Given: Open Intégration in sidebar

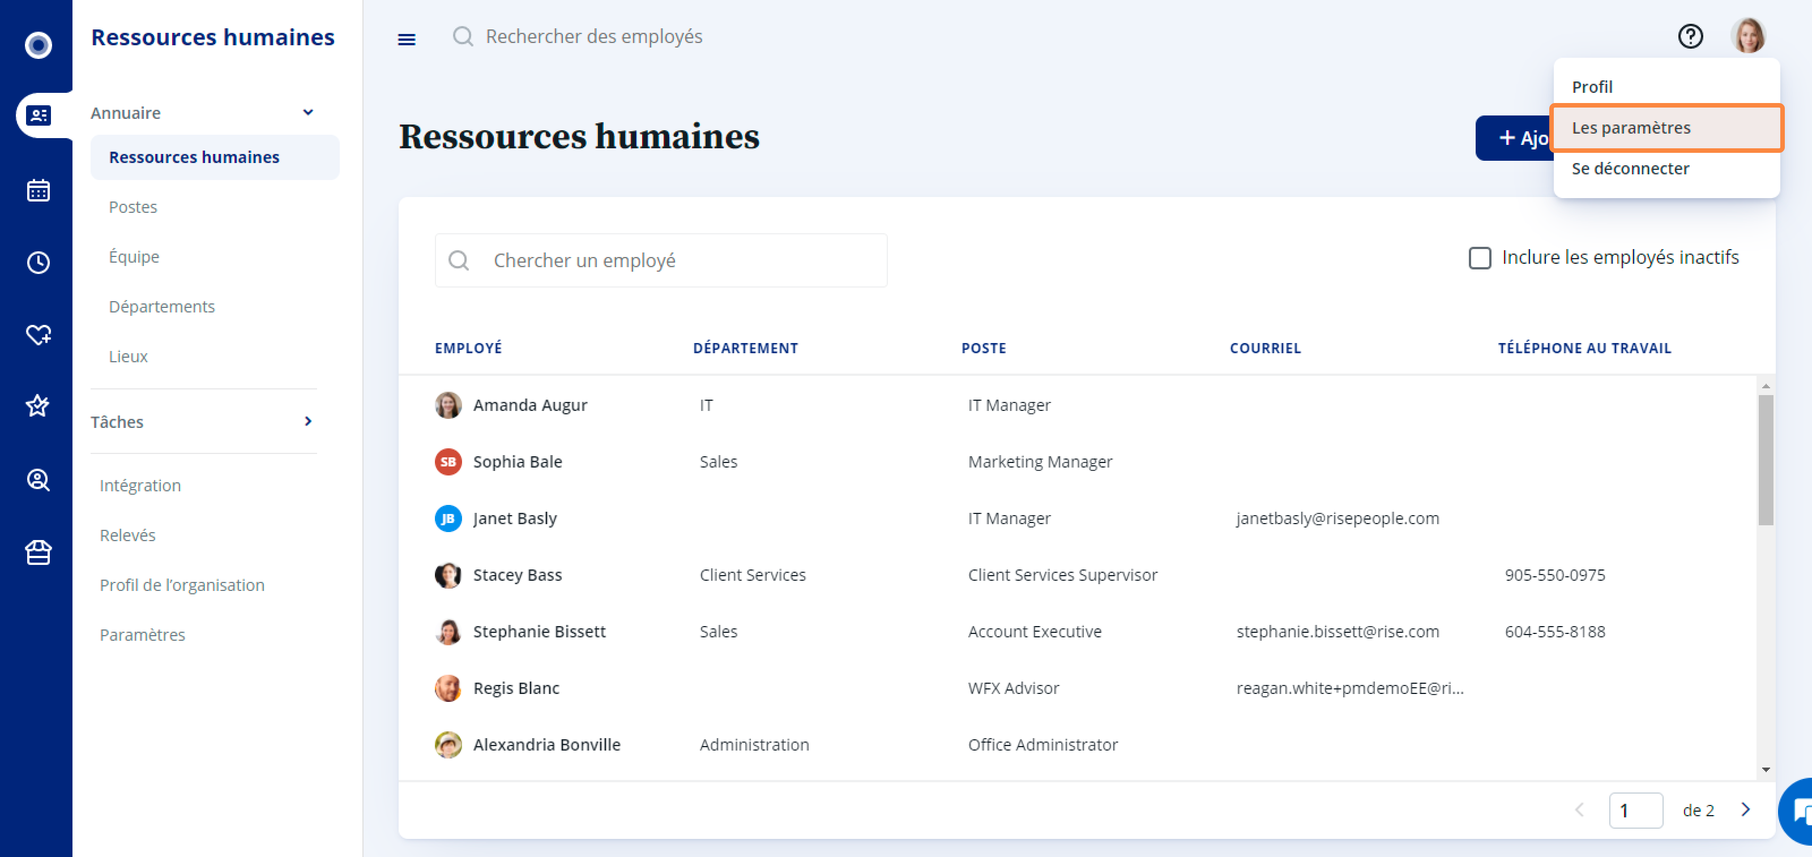Looking at the screenshot, I should pyautogui.click(x=140, y=485).
